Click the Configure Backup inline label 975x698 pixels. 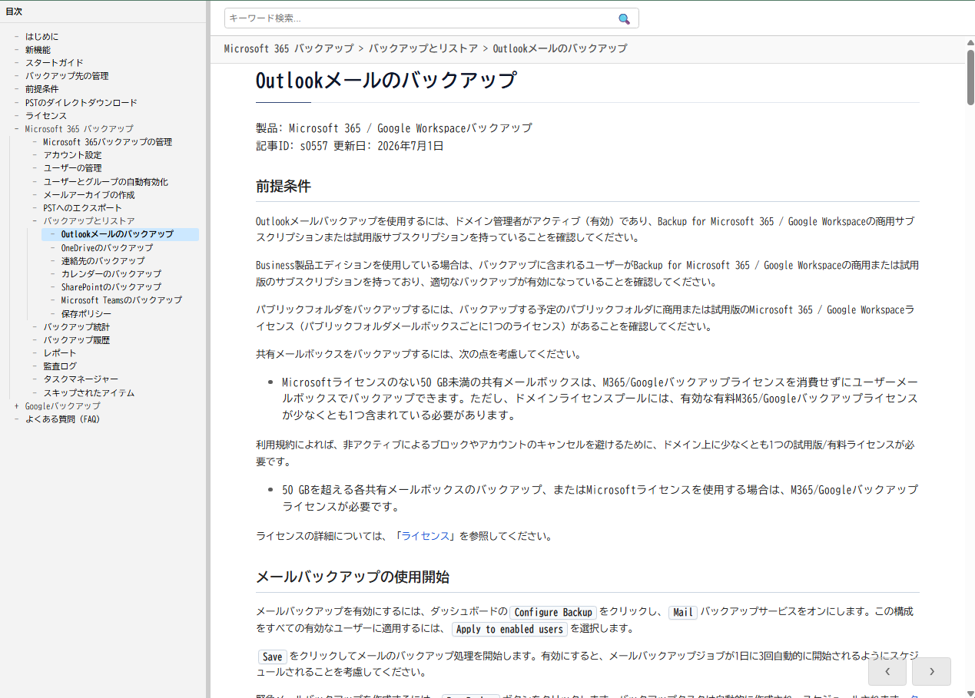(553, 612)
